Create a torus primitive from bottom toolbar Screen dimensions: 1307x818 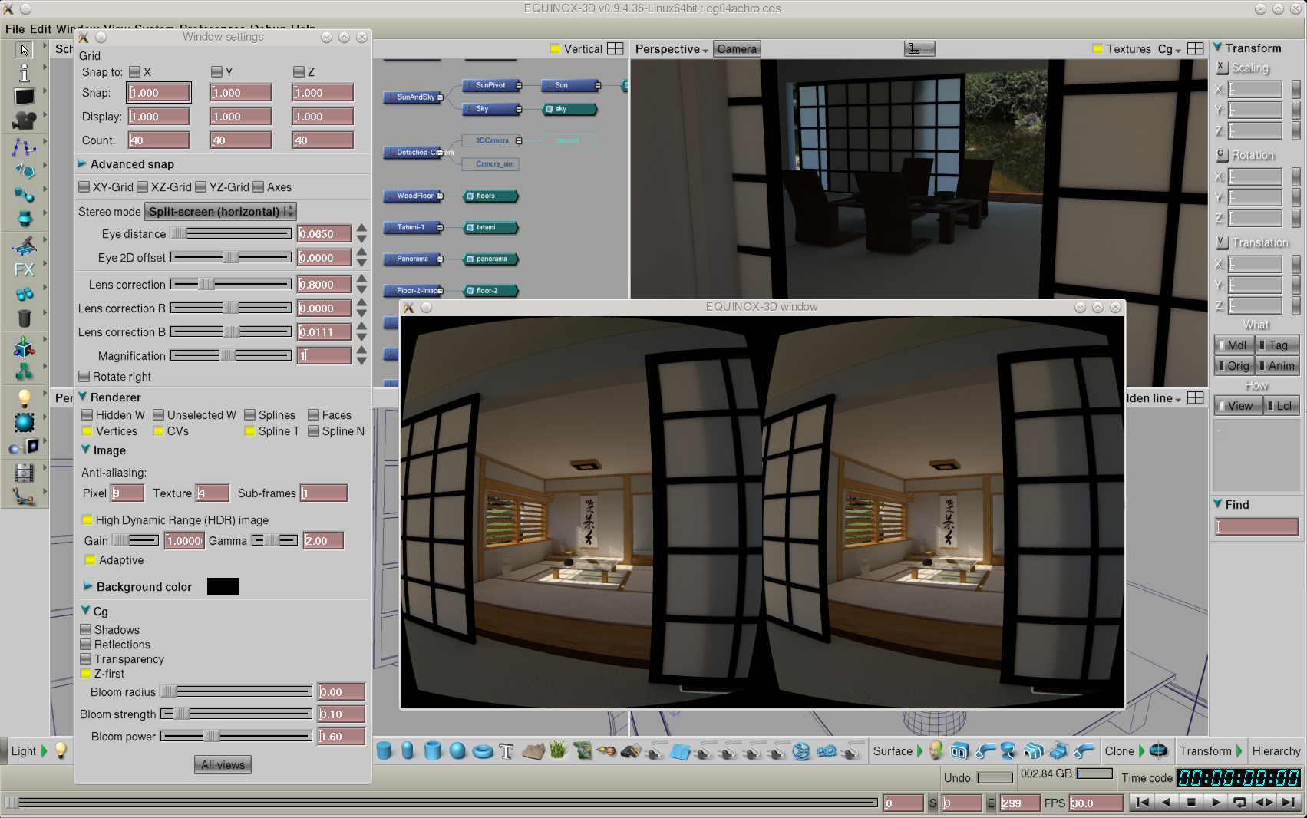click(482, 751)
